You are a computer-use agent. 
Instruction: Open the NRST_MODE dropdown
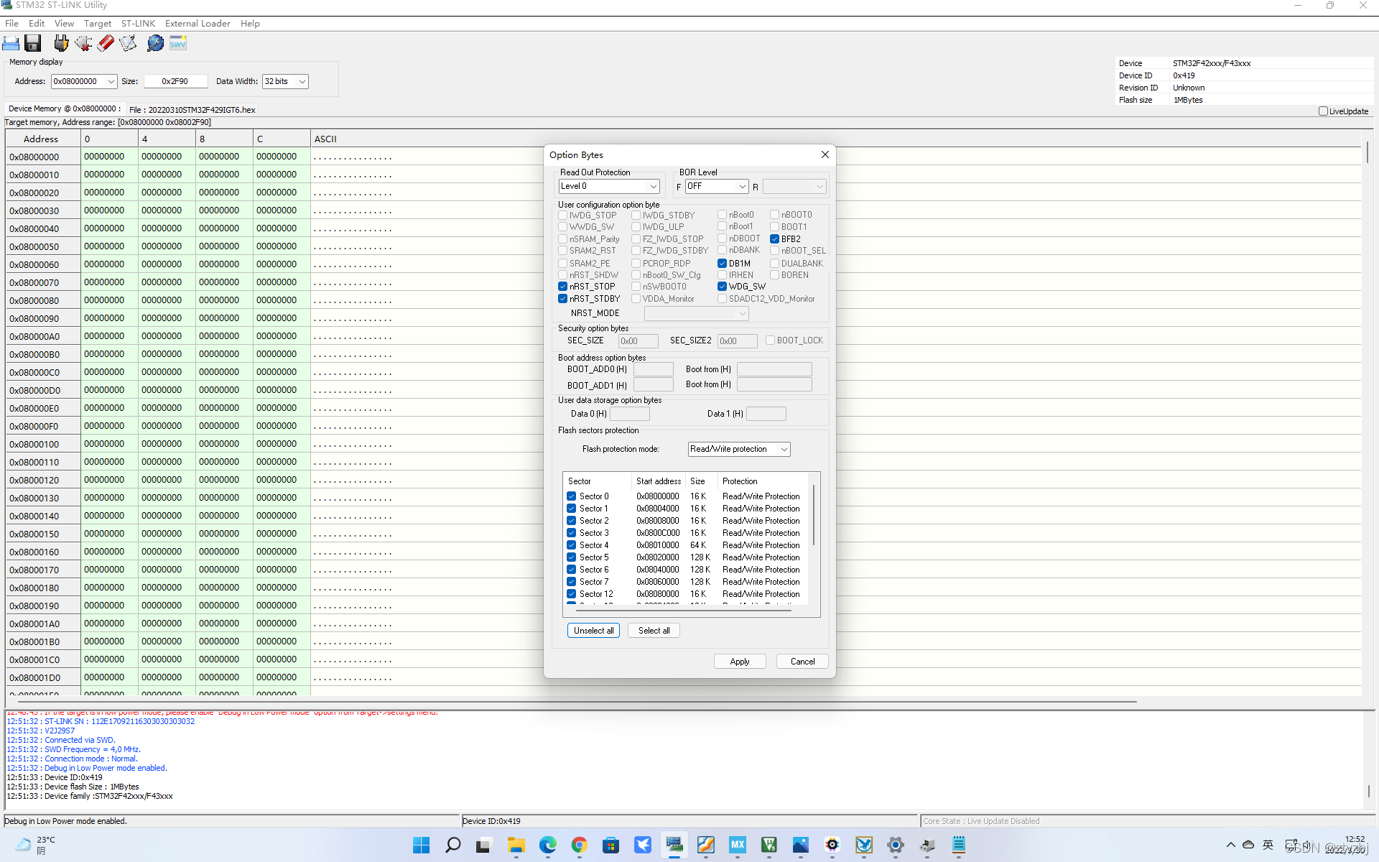tap(696, 314)
